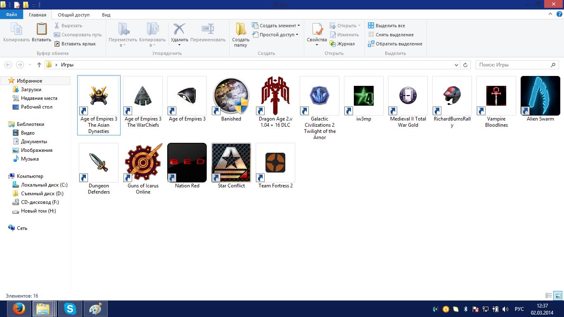564x317 pixels.
Task: Select Dragon Age 2 shortcut icon
Action: coord(275,96)
